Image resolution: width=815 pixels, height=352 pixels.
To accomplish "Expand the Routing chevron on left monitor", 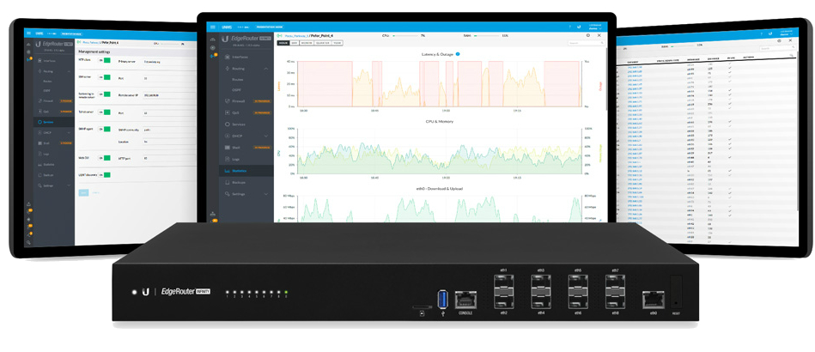I will [x=69, y=71].
